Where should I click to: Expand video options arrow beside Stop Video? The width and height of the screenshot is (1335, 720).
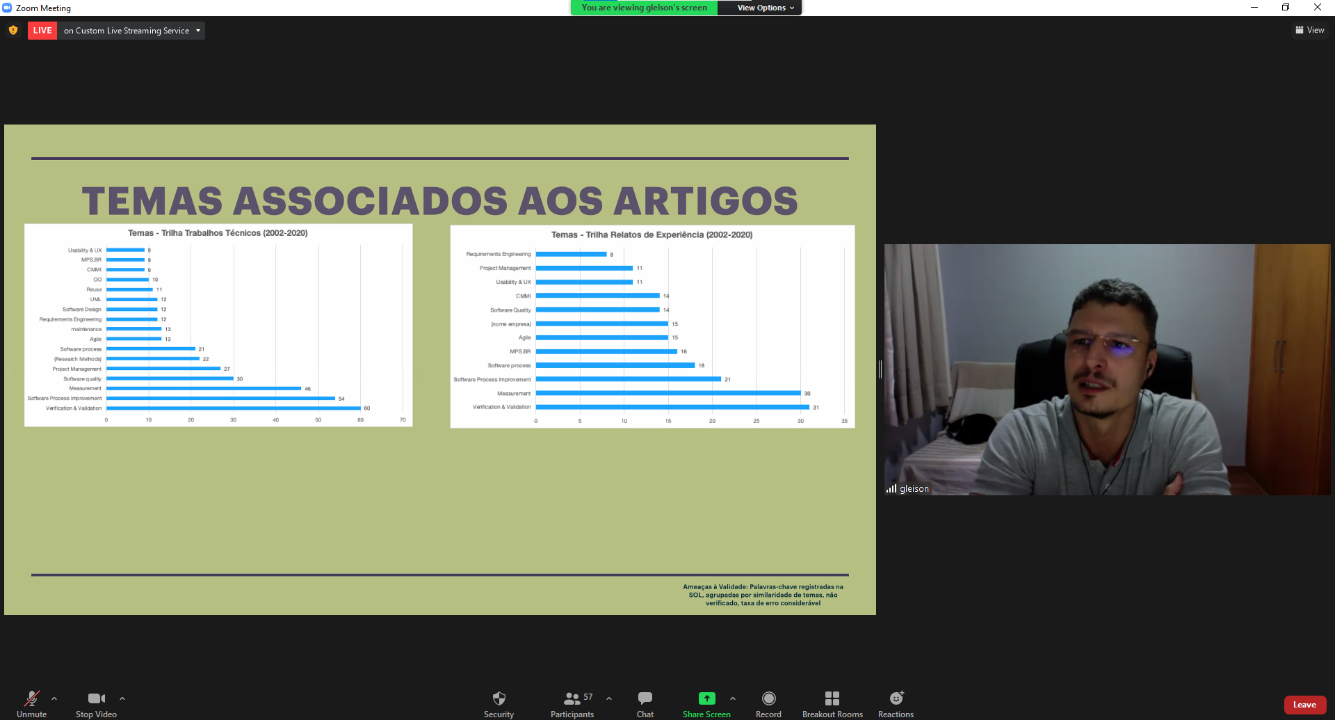(x=122, y=698)
